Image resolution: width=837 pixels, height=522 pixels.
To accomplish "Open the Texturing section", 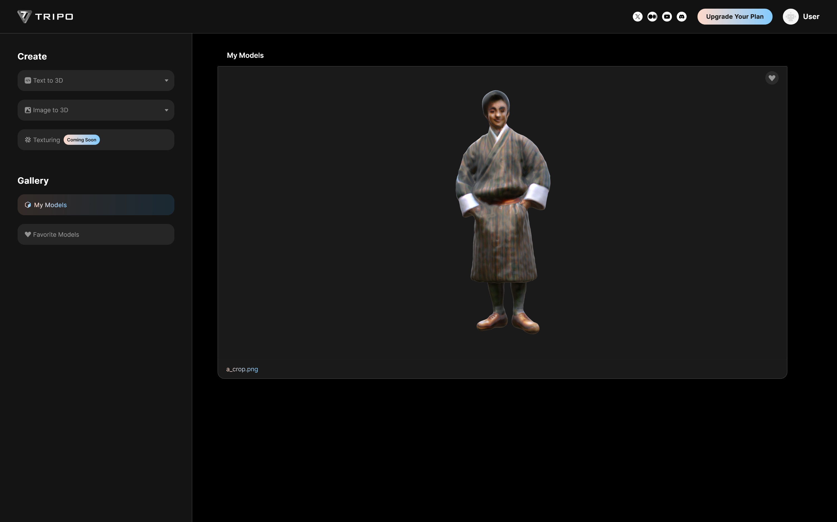I will [96, 140].
